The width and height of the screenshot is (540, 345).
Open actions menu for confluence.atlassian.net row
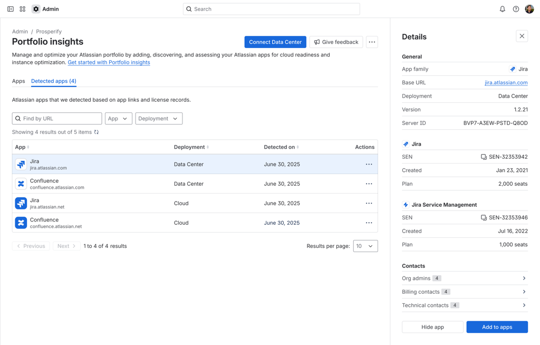click(369, 223)
